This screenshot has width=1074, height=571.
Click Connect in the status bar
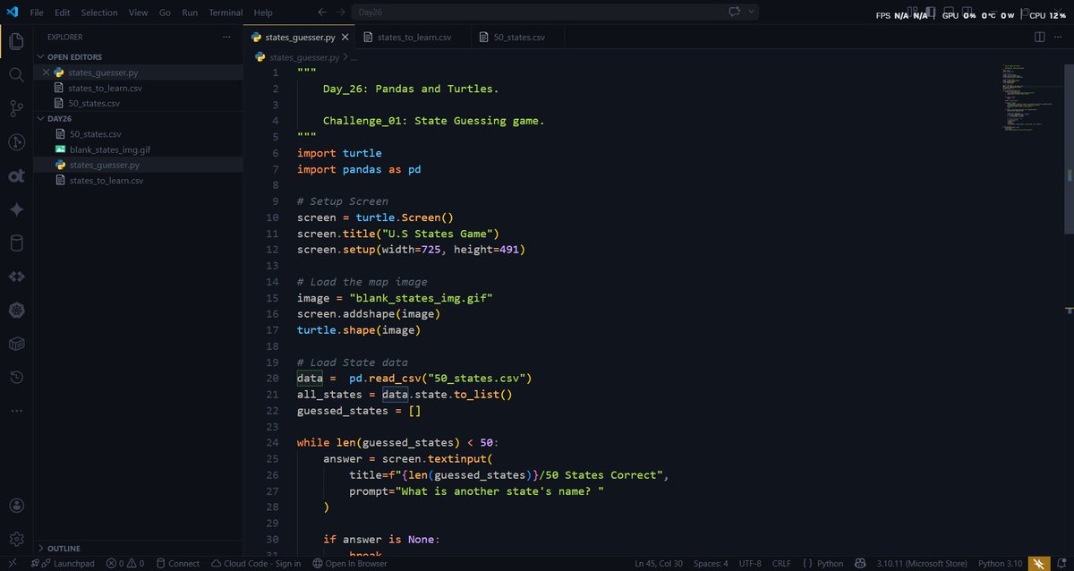(x=177, y=563)
